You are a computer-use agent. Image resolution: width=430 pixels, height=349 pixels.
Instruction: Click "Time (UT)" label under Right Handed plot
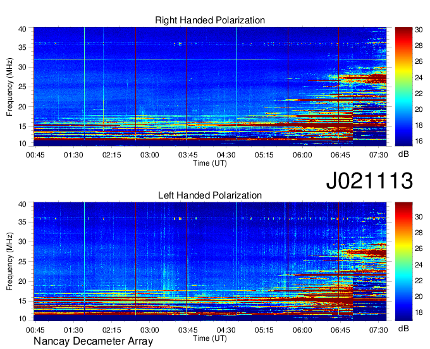coord(210,163)
